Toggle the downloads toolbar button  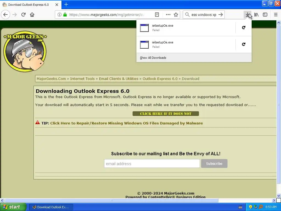[248, 15]
